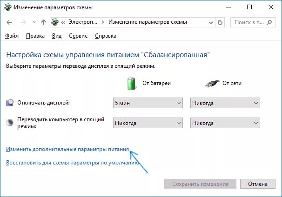The width and height of the screenshot is (282, 197).
Task: Click the От сети column label
Action: 232,83
